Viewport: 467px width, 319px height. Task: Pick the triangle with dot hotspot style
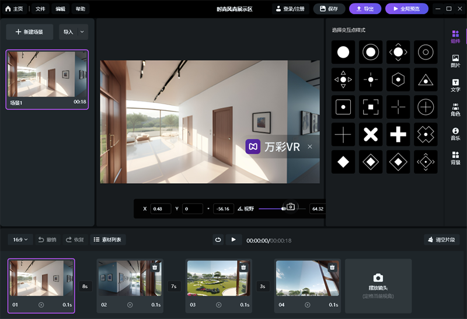point(426,79)
